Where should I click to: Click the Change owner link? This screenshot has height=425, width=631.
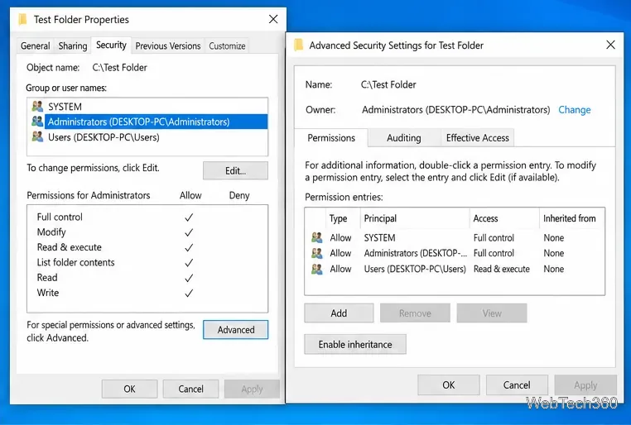(574, 110)
